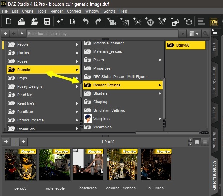Viewport: 223px width, 196px height.
Task: Click the Merge File icon
Action: click(x=34, y=22)
